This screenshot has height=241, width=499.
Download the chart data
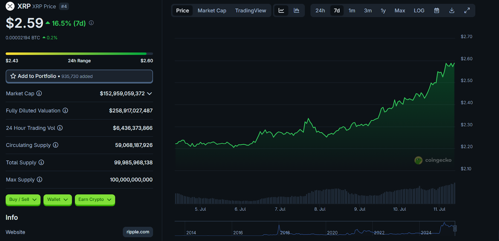tap(452, 11)
